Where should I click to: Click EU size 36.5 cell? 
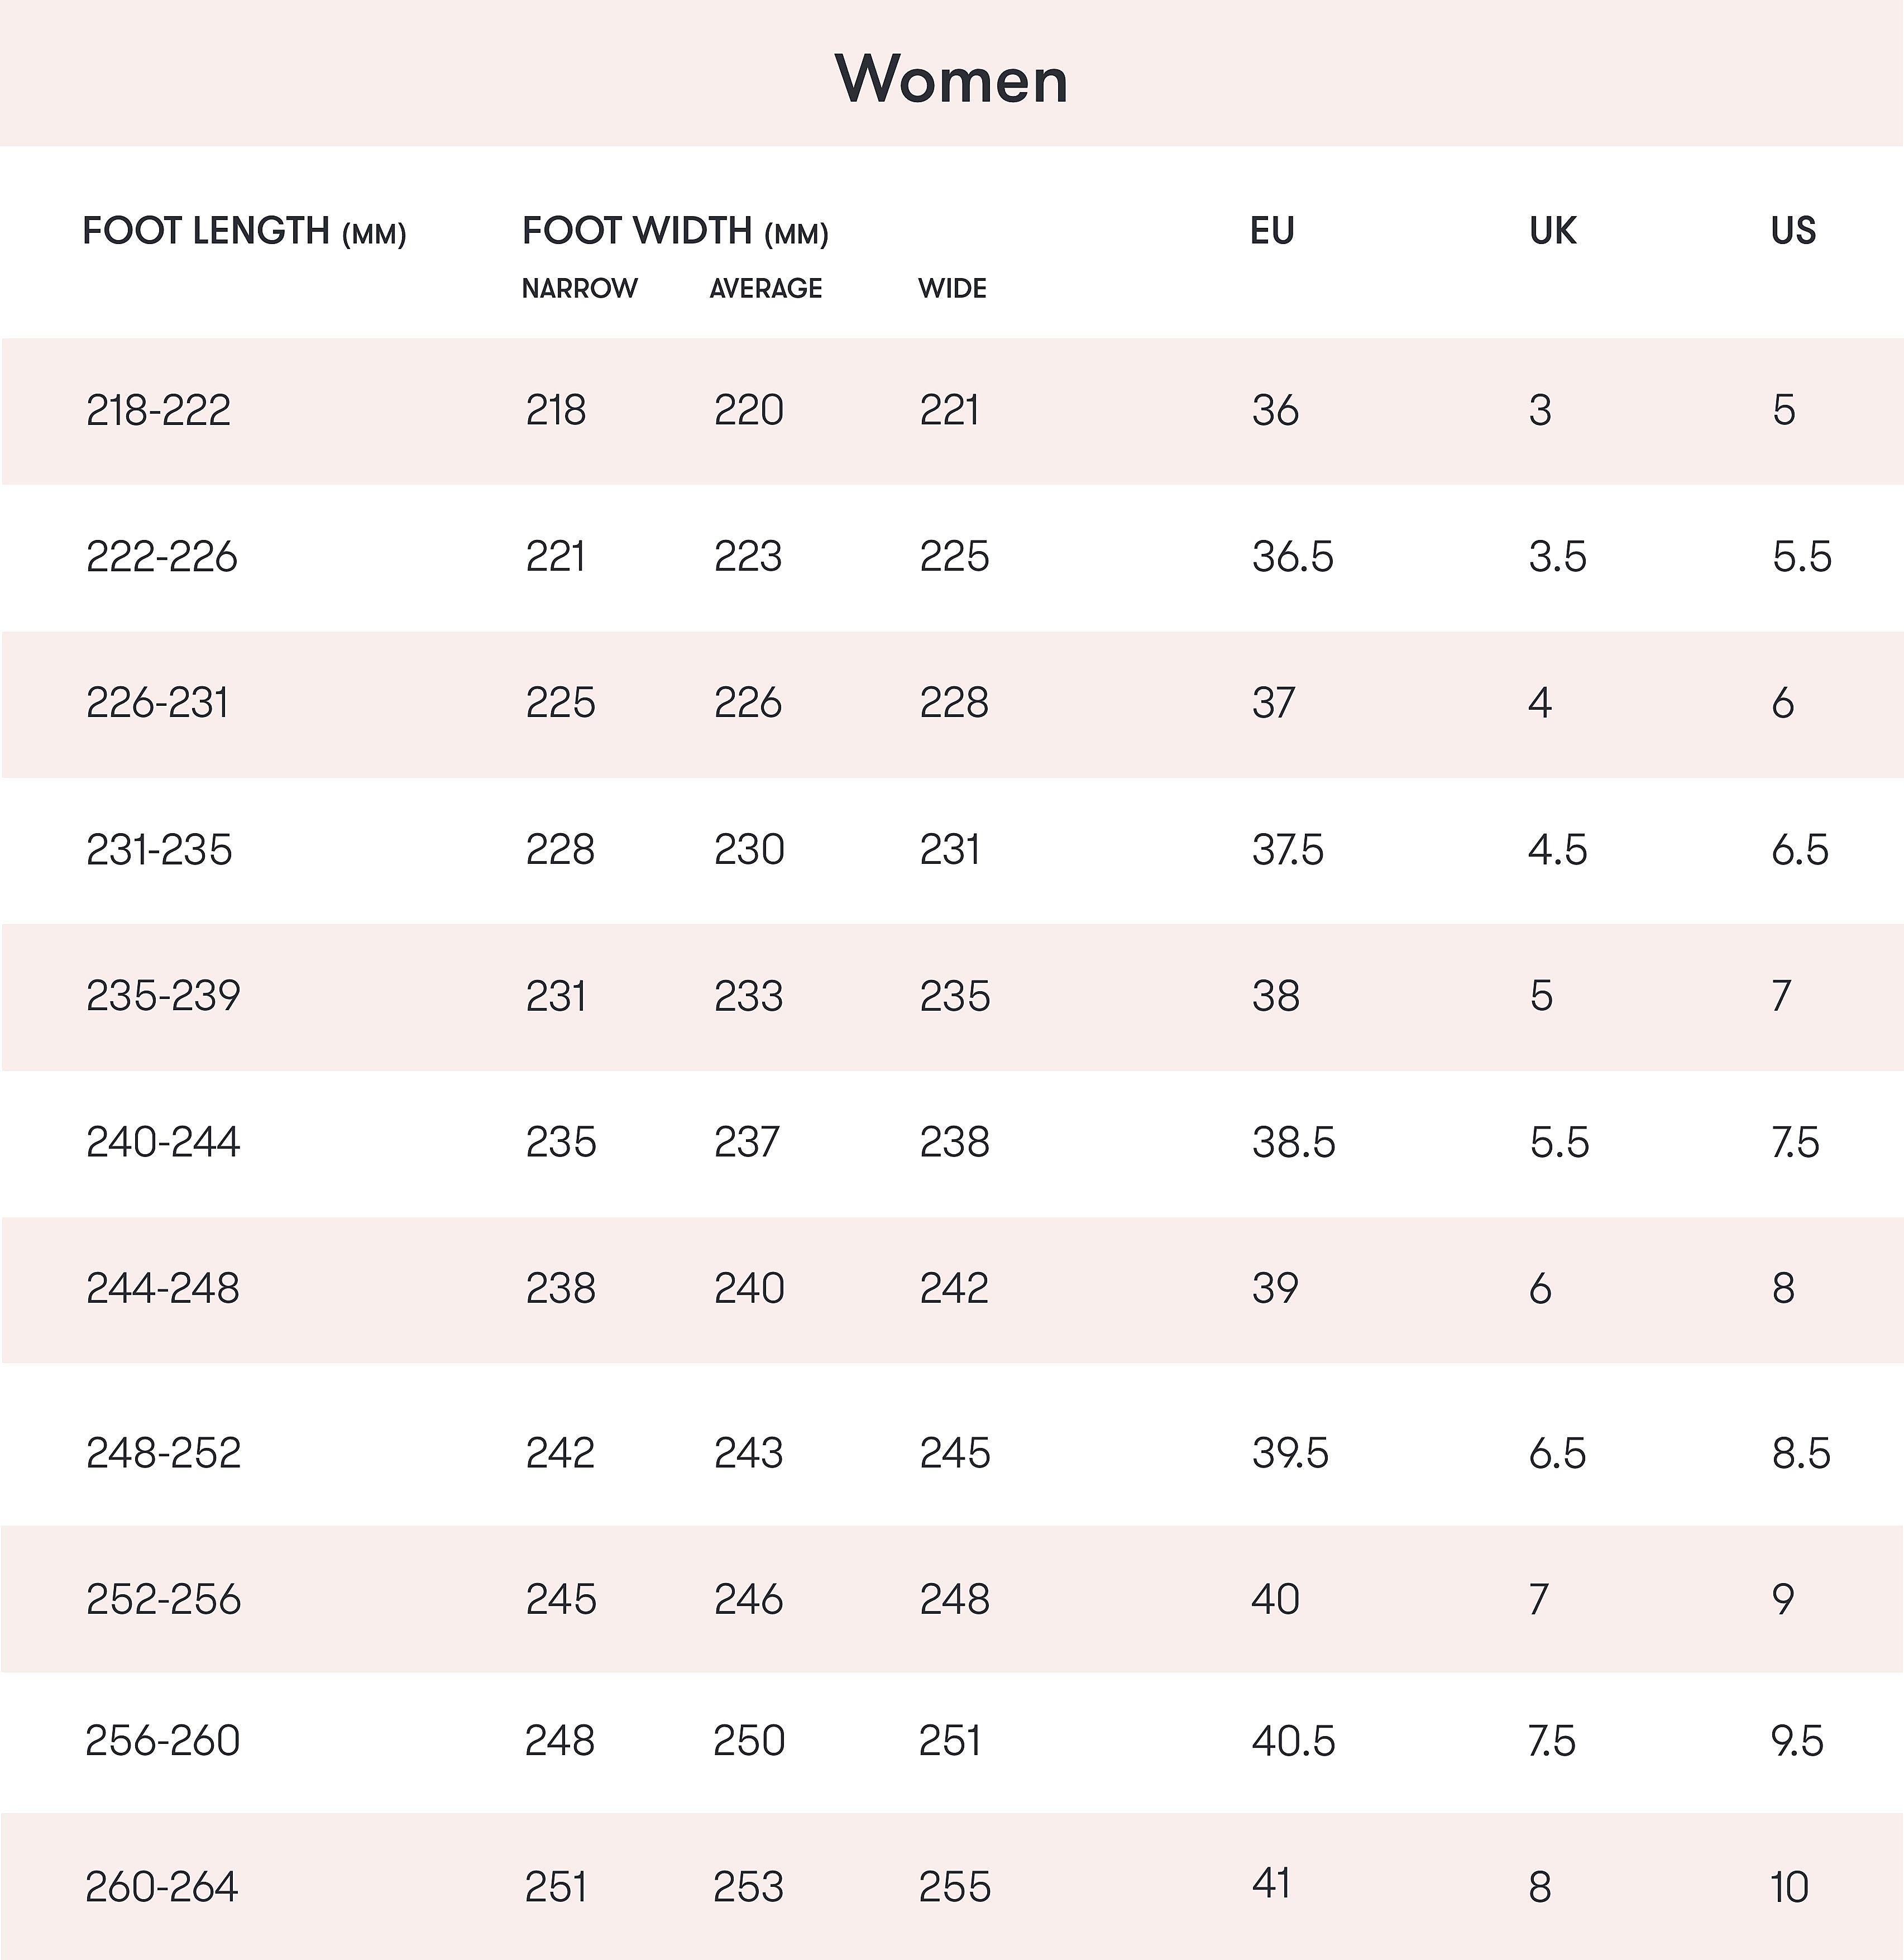coord(1292,557)
